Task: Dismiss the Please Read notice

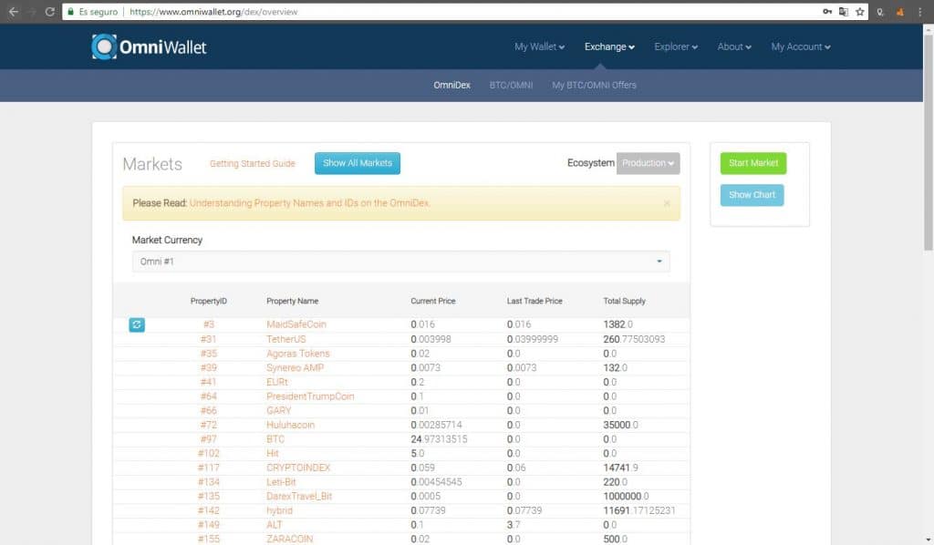Action: click(667, 203)
